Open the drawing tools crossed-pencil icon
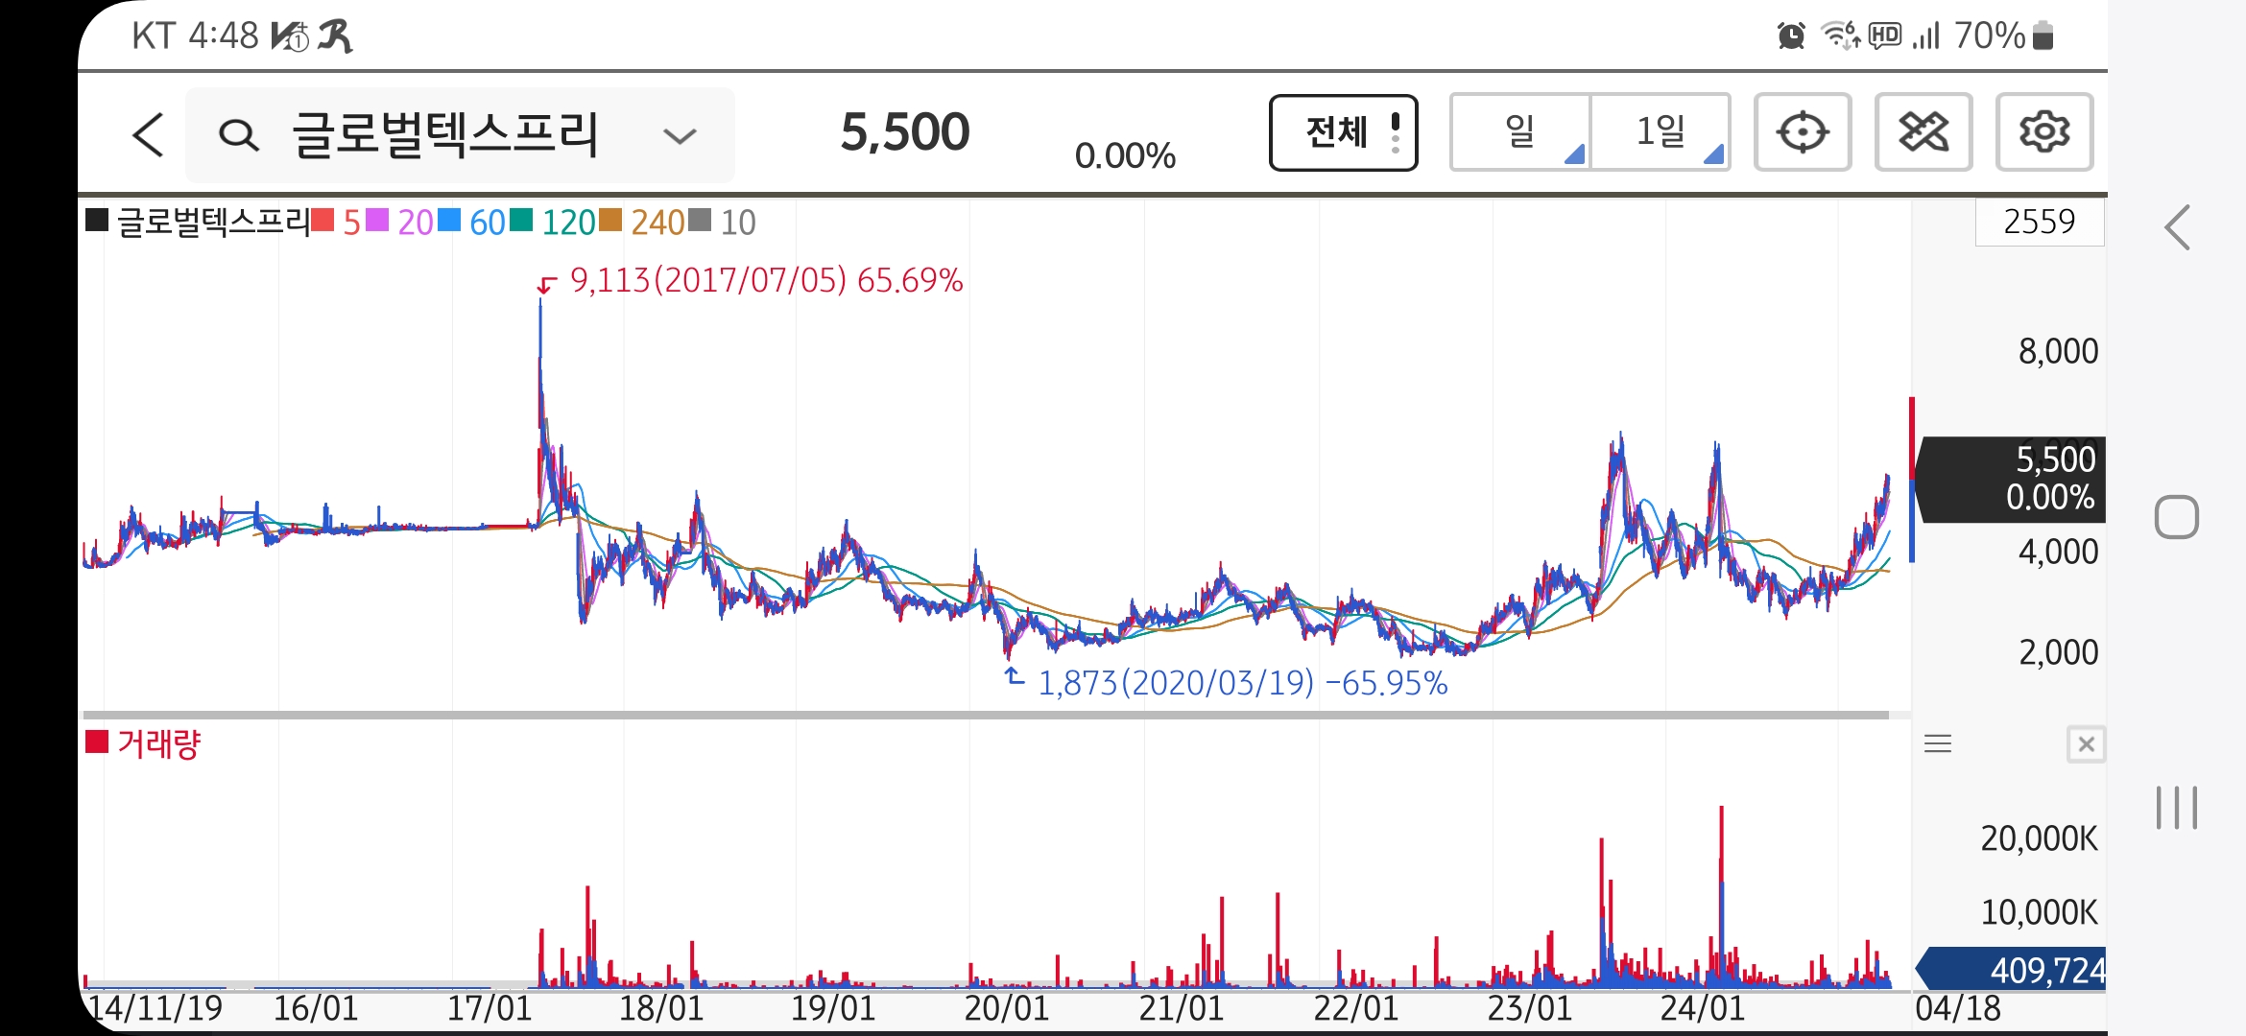Viewport: 2246px width, 1036px height. [x=1923, y=132]
